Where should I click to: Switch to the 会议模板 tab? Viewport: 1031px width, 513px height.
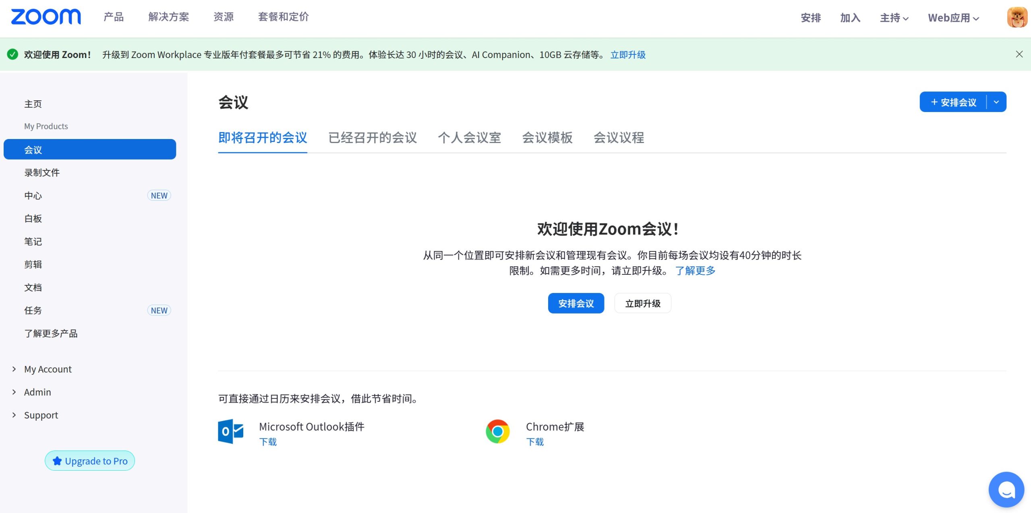click(x=547, y=138)
